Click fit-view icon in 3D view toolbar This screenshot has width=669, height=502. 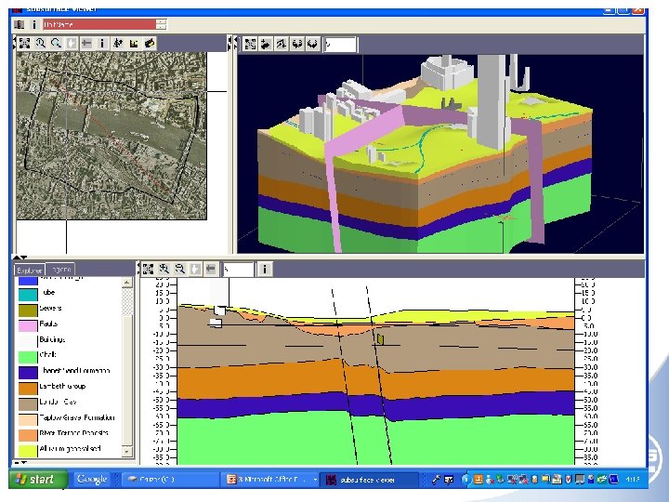tap(250, 44)
